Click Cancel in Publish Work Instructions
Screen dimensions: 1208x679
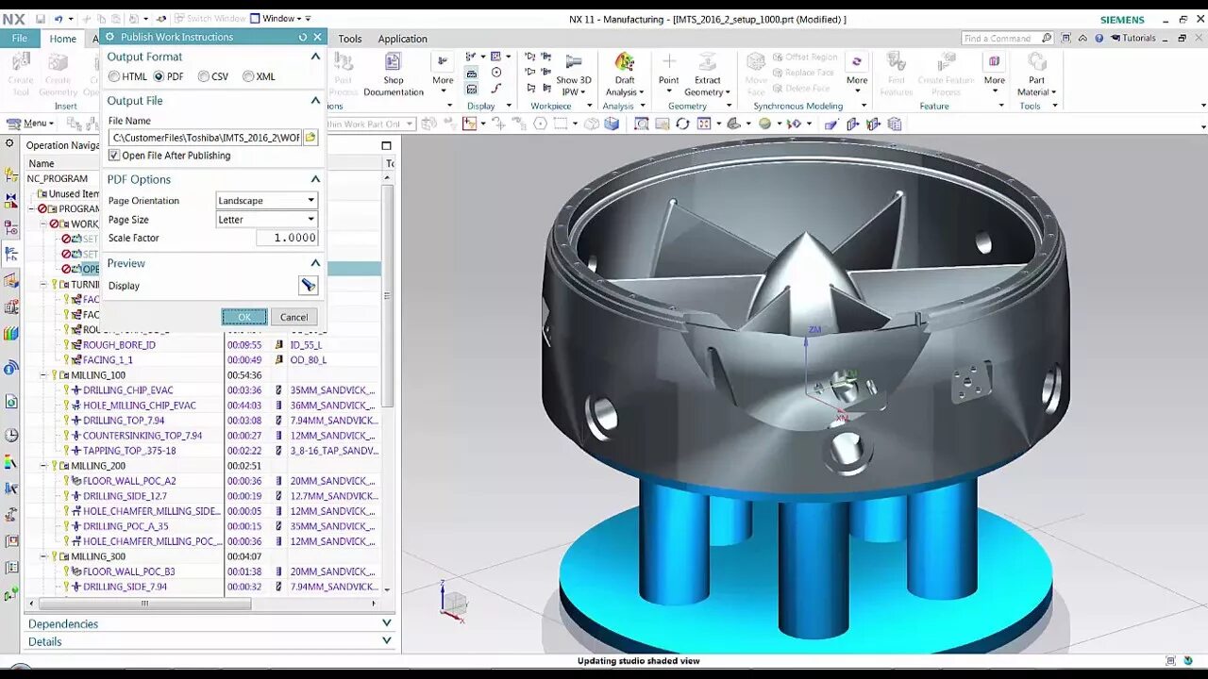[294, 317]
